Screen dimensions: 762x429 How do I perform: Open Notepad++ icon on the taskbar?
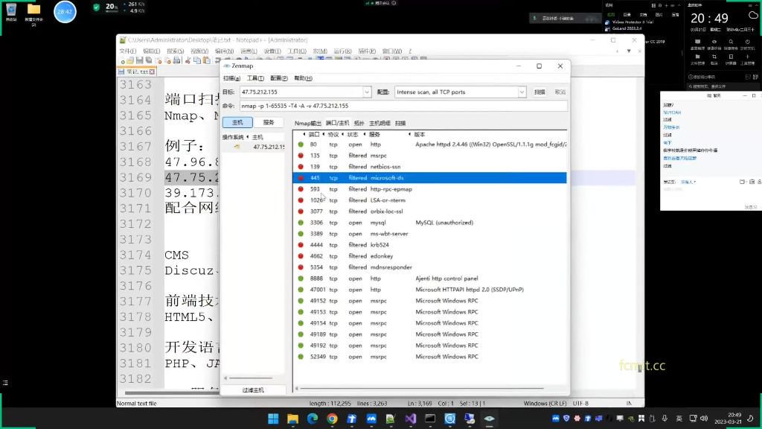click(390, 419)
